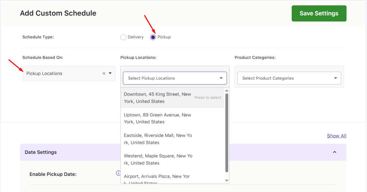
Task: Open the Select Product Categories dropdown
Action: (x=289, y=78)
